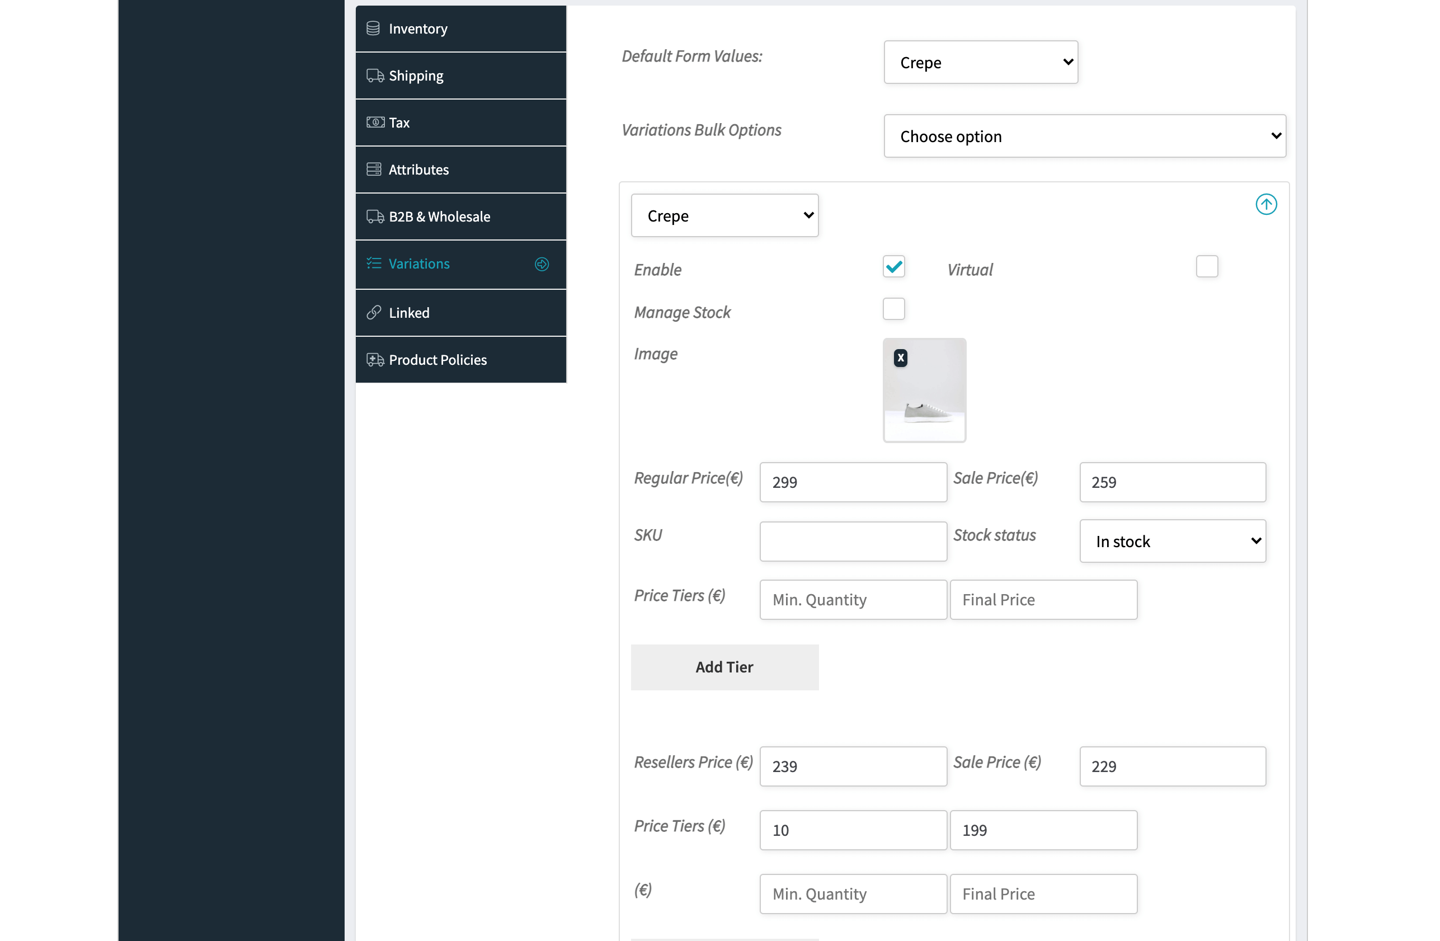Click the Shipping truck icon
The image size is (1440, 941).
tap(375, 76)
